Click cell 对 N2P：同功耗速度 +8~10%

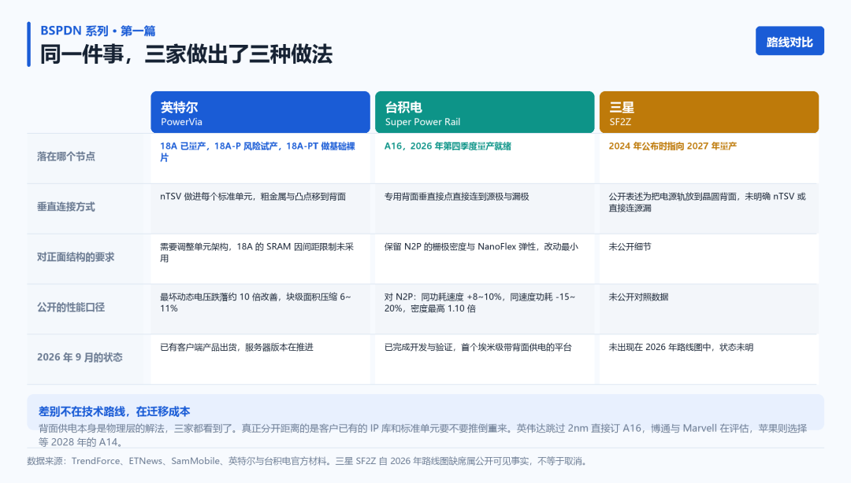[x=485, y=309]
